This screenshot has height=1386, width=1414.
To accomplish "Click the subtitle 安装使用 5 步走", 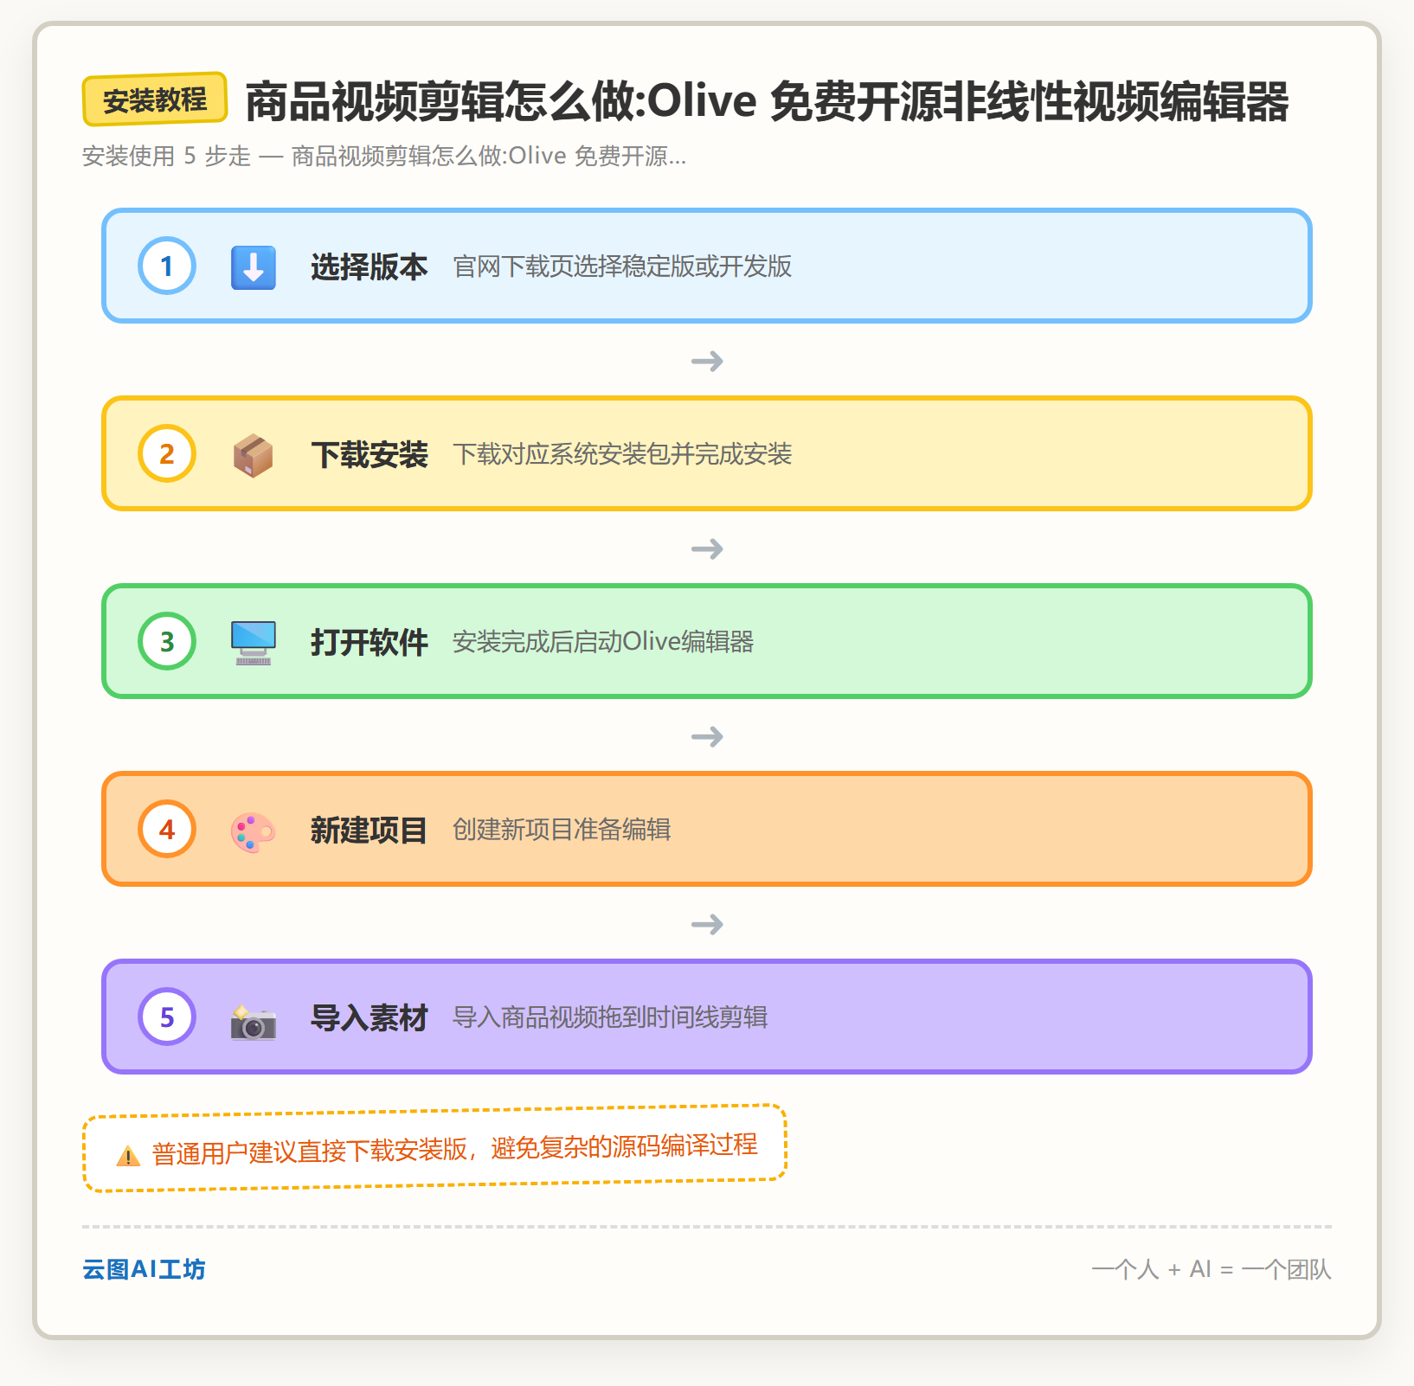I will point(384,156).
